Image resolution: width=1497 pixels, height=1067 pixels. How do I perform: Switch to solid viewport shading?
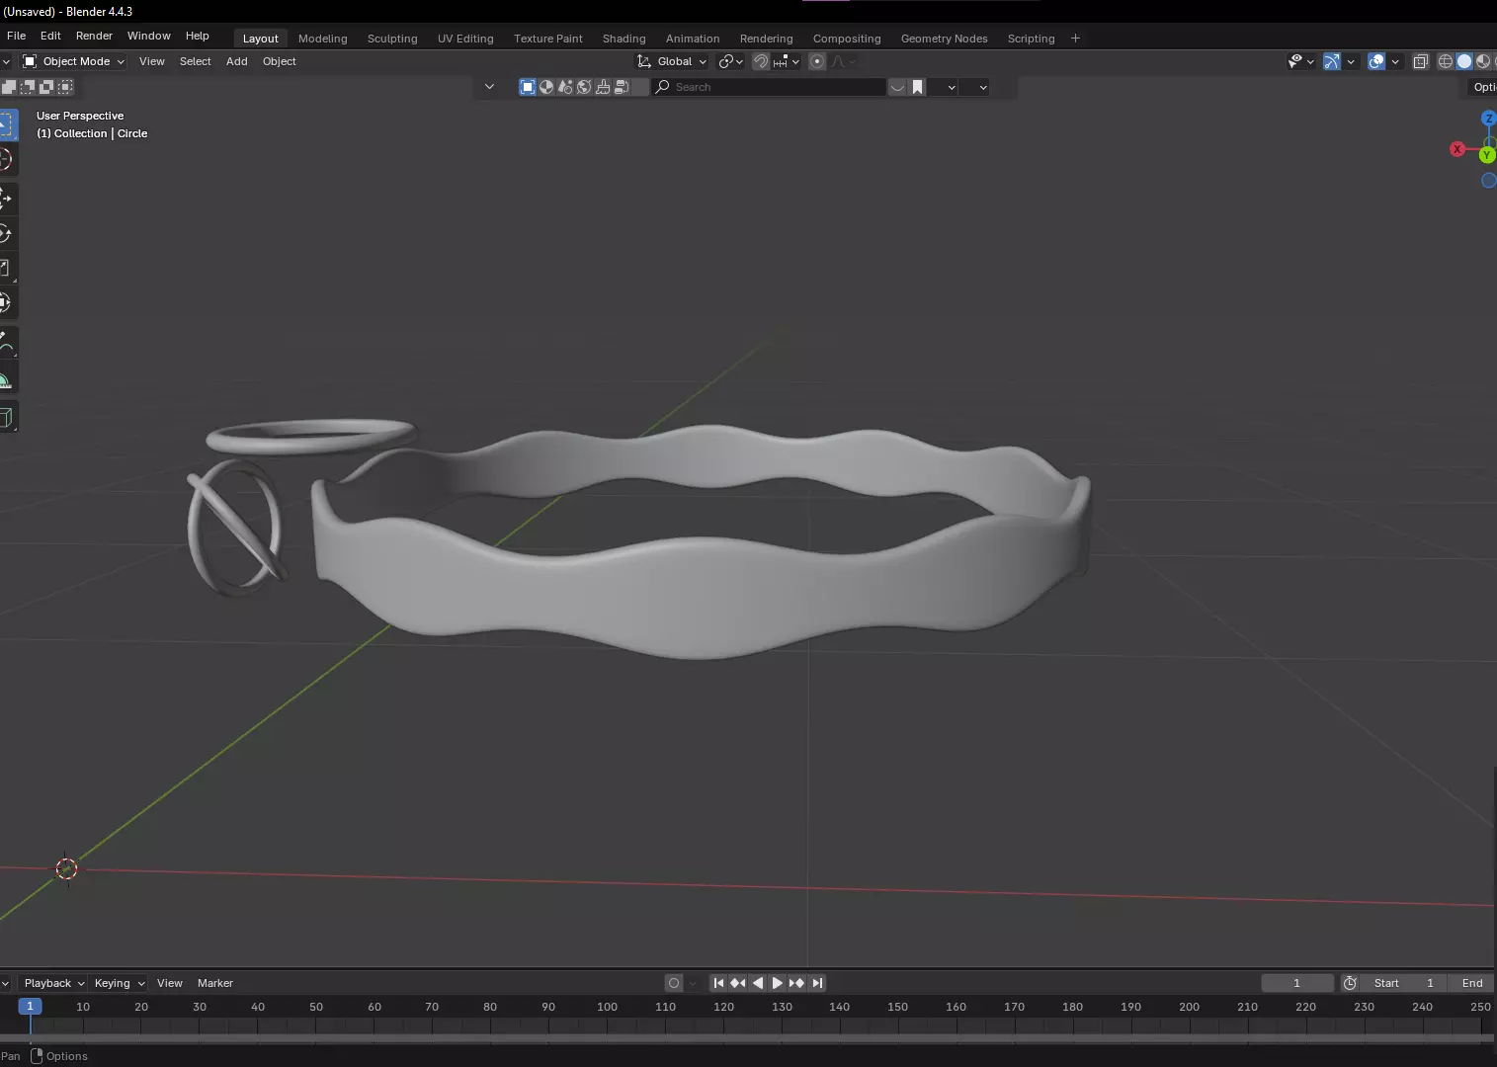pos(1464,61)
